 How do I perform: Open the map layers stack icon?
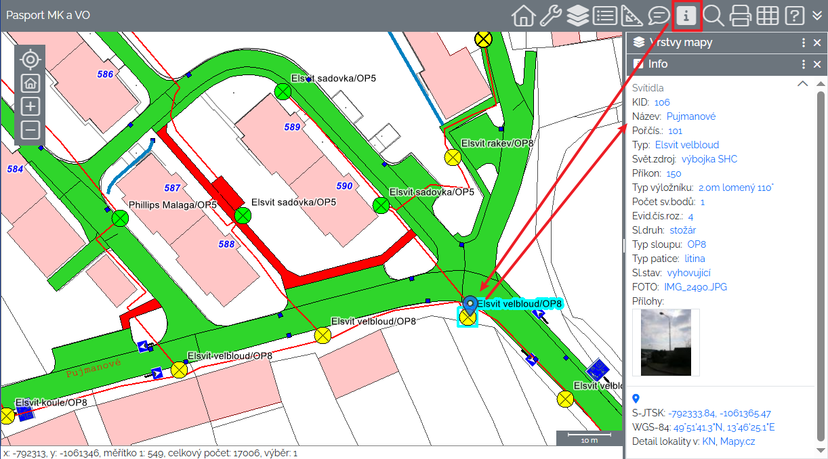point(577,16)
